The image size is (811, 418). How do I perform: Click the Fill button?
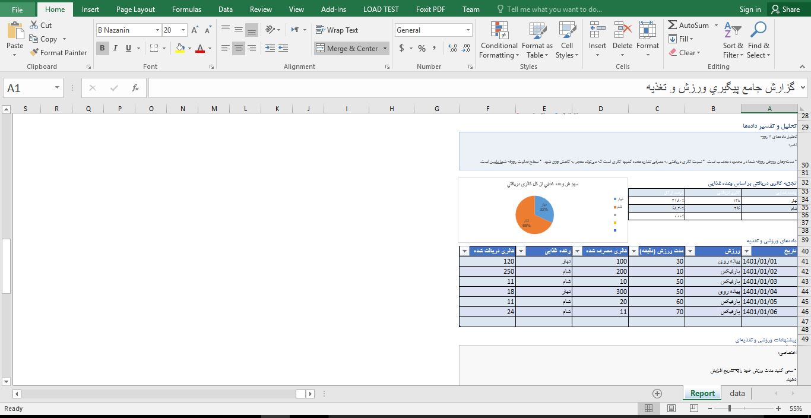(x=681, y=39)
